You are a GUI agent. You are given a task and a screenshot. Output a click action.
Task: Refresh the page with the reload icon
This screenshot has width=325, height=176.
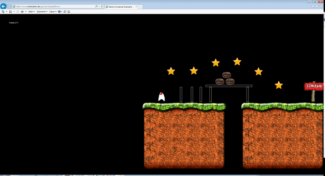click(102, 6)
